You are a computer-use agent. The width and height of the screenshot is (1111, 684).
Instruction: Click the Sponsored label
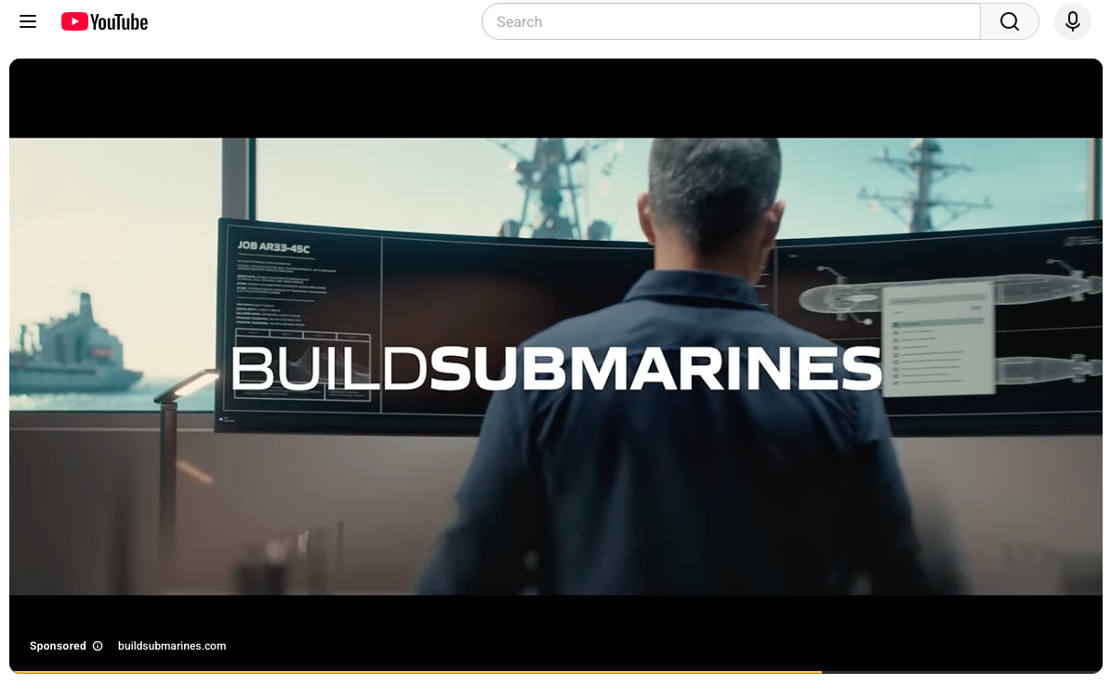(x=58, y=646)
